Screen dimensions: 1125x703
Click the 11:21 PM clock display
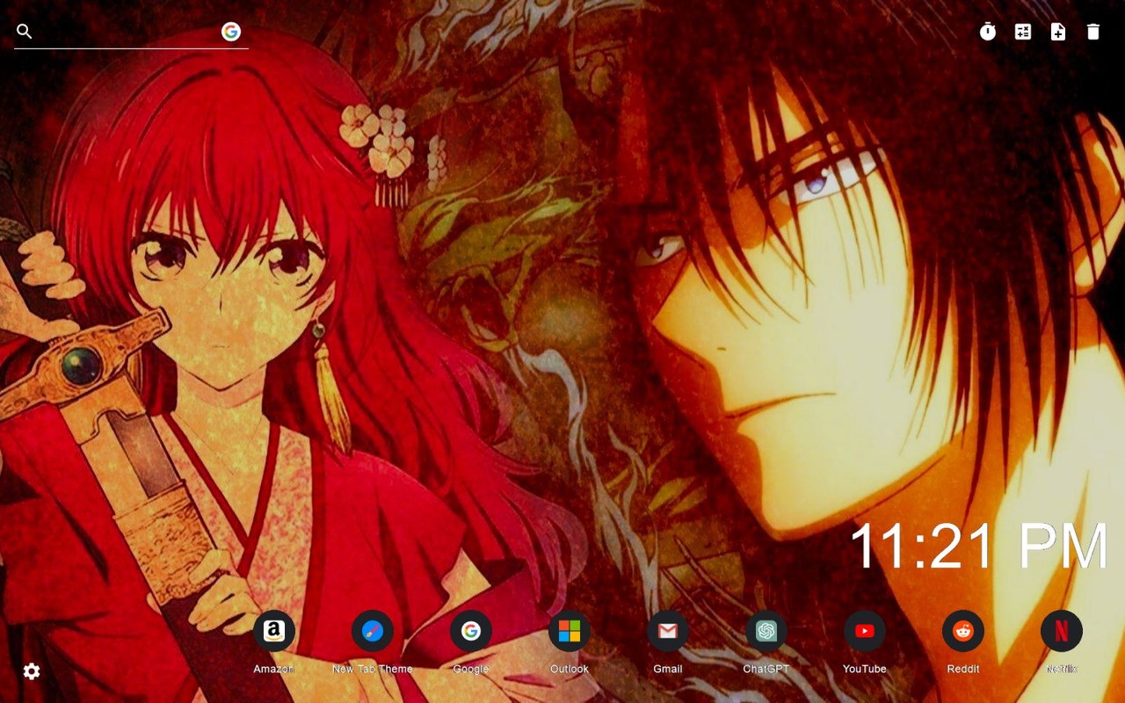pos(978,547)
